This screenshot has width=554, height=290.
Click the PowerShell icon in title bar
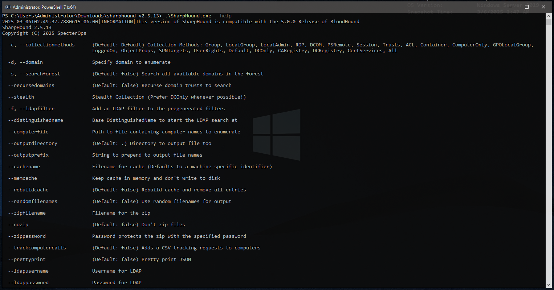pyautogui.click(x=7, y=7)
